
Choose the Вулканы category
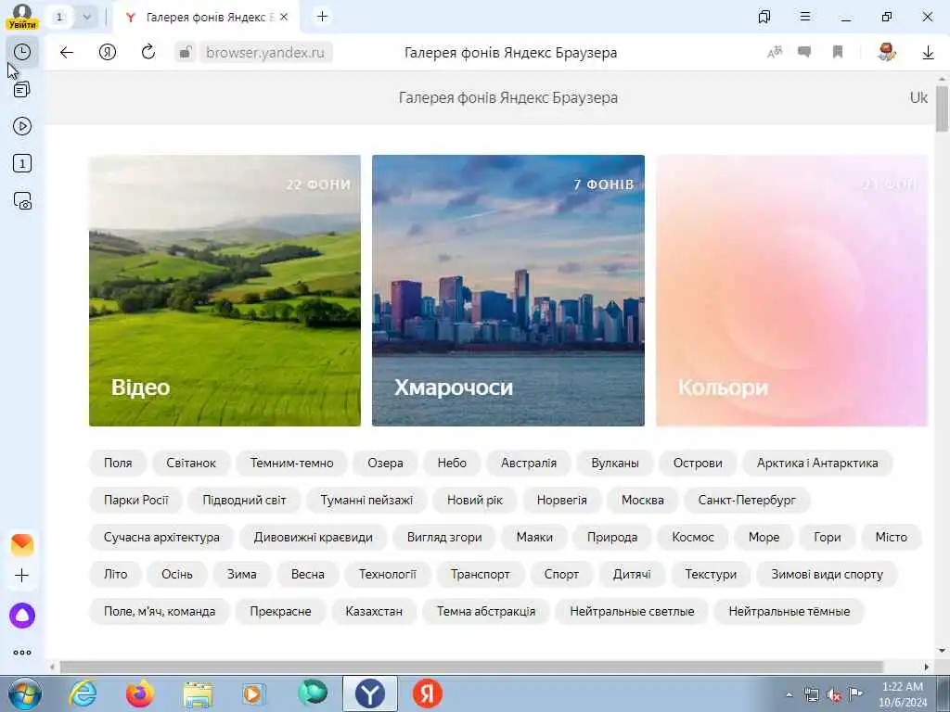click(615, 464)
